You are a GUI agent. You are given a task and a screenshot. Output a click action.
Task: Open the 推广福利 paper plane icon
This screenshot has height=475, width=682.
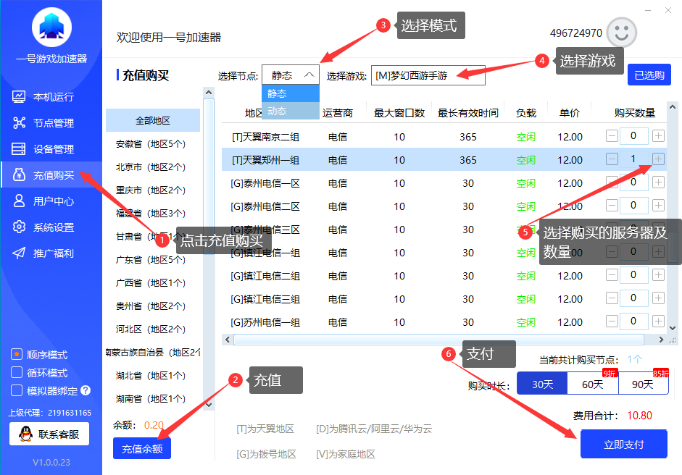click(x=19, y=253)
